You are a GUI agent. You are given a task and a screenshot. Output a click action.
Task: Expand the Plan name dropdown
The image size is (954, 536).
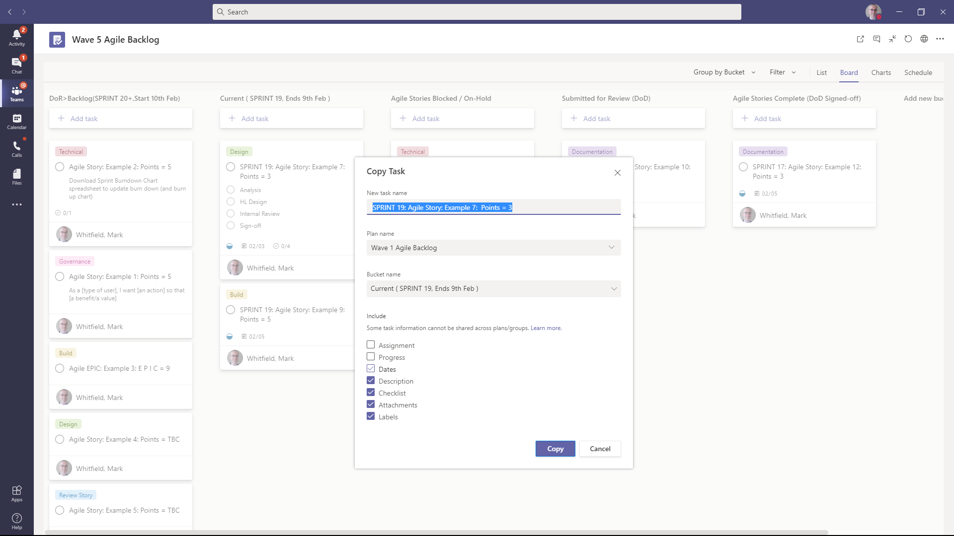tap(493, 248)
